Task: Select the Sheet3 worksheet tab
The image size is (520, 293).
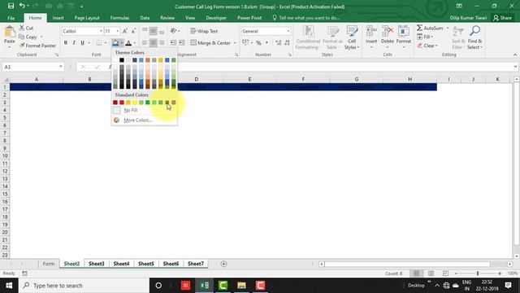Action: tap(97, 264)
